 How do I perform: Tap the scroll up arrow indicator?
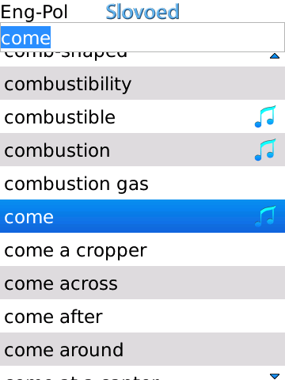(x=275, y=55)
